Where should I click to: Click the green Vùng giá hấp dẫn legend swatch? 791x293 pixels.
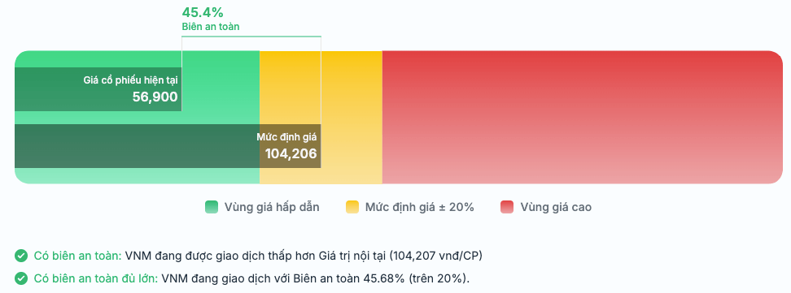click(x=212, y=207)
